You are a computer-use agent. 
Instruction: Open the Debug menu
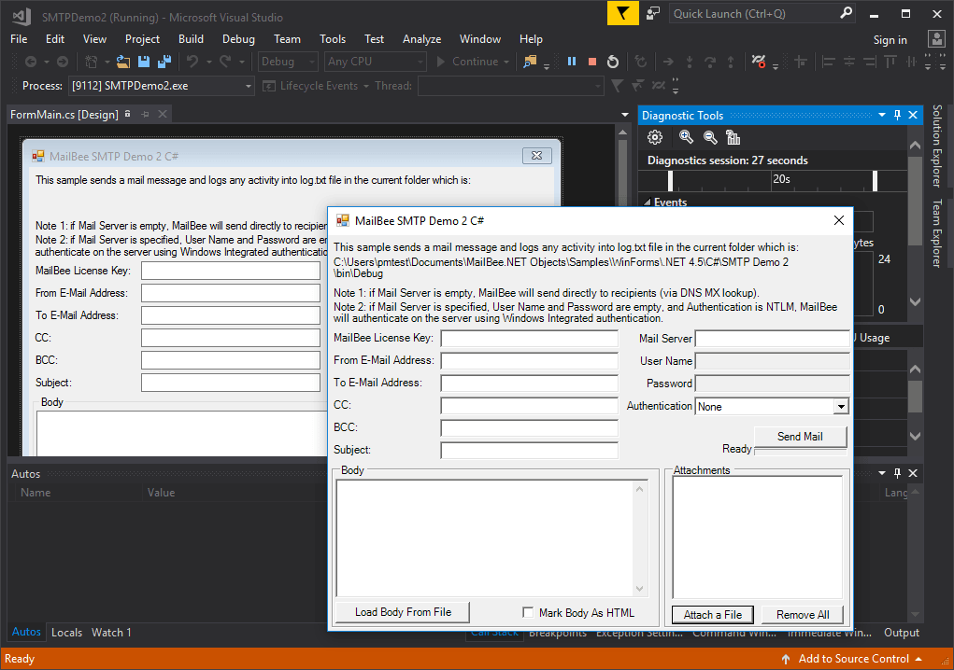pyautogui.click(x=238, y=39)
